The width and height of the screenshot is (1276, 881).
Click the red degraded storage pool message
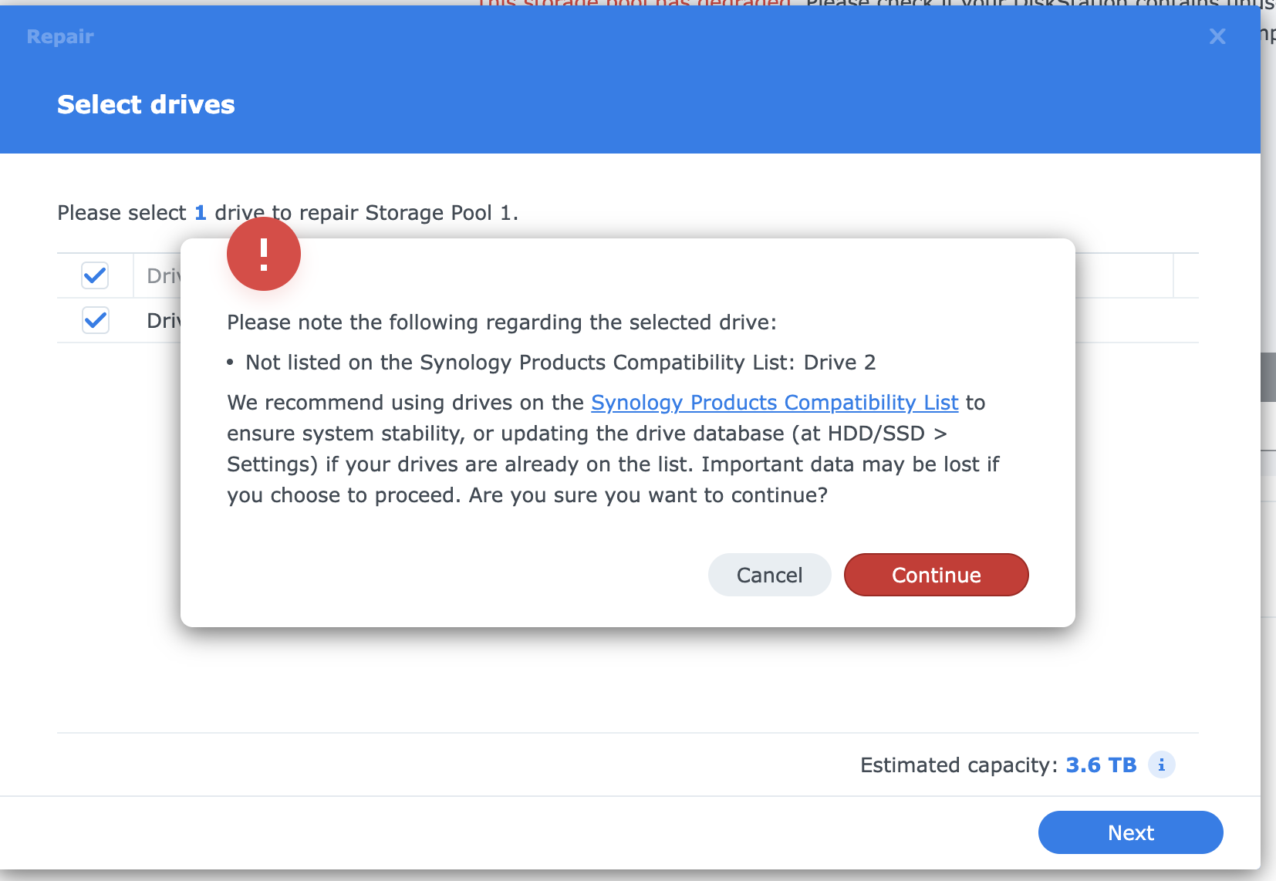[x=634, y=3]
